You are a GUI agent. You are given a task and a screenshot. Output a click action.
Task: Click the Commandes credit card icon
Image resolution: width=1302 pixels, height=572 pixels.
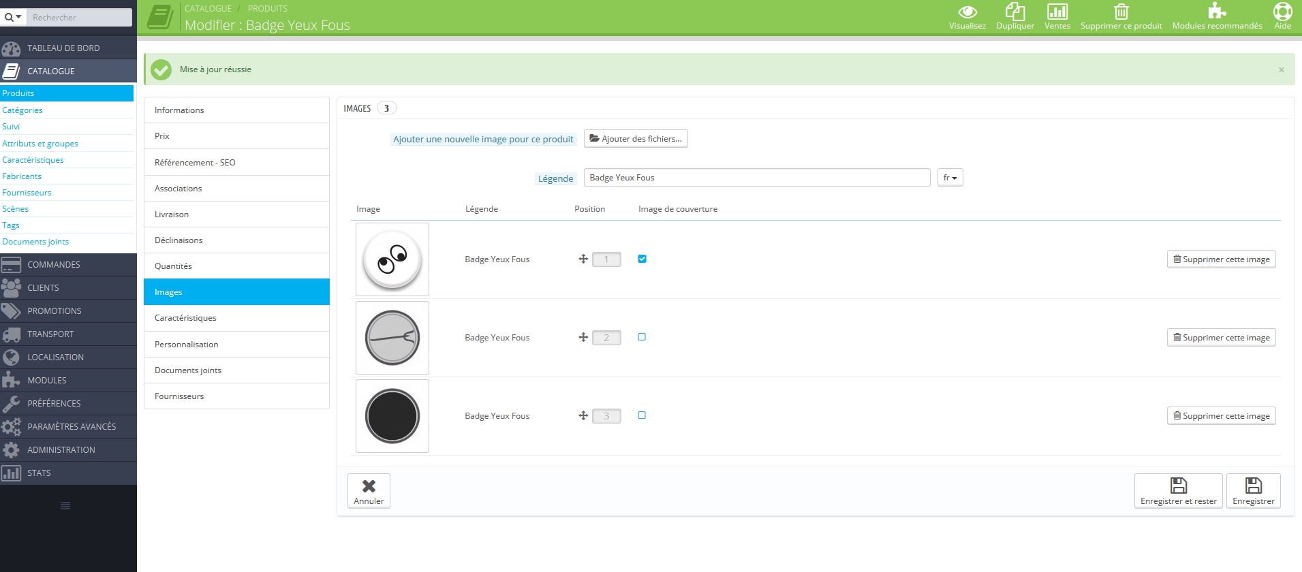click(x=11, y=265)
